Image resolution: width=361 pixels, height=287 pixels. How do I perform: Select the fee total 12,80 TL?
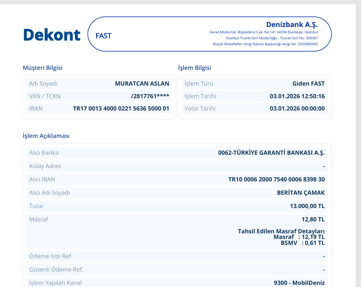coord(313,219)
